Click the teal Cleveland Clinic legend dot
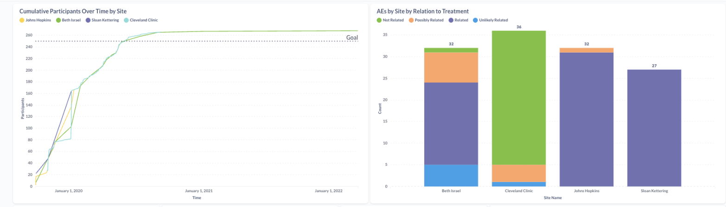This screenshot has width=726, height=207. point(127,20)
